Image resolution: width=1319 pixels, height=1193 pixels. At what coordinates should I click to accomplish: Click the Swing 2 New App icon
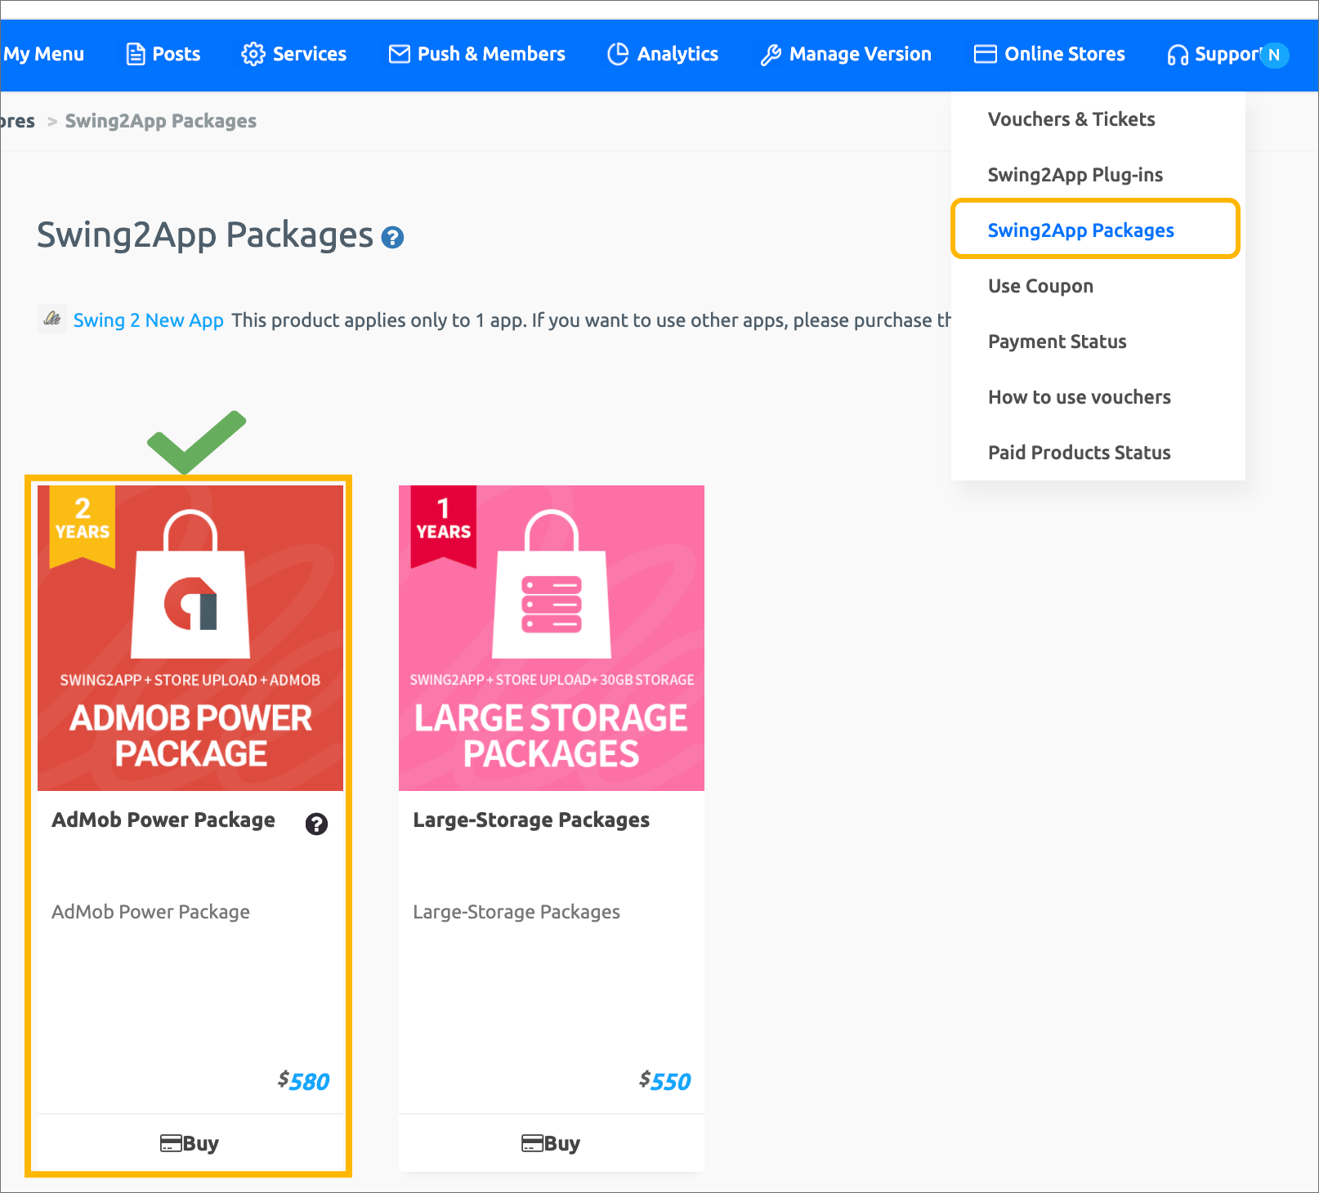coord(52,319)
